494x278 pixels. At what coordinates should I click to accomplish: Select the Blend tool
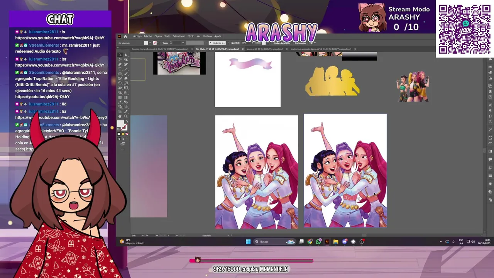pyautogui.click(x=126, y=102)
